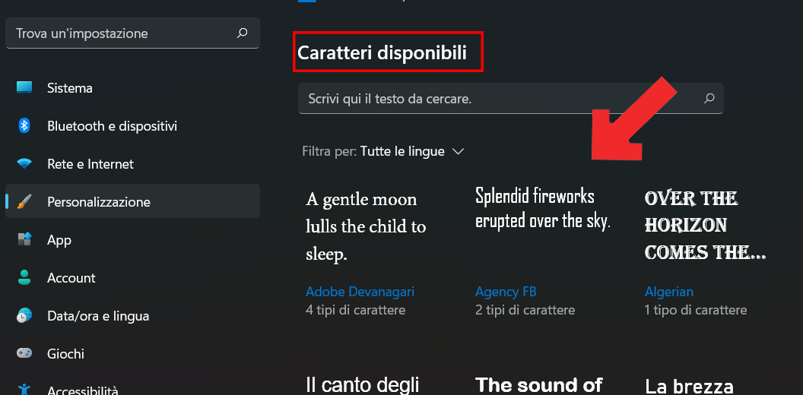
Task: Click the Scrivi qui il testo da cercare field
Action: pyautogui.click(x=510, y=98)
